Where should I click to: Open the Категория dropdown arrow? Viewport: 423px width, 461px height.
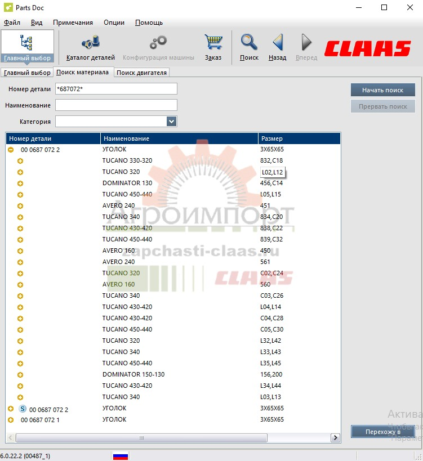click(171, 121)
